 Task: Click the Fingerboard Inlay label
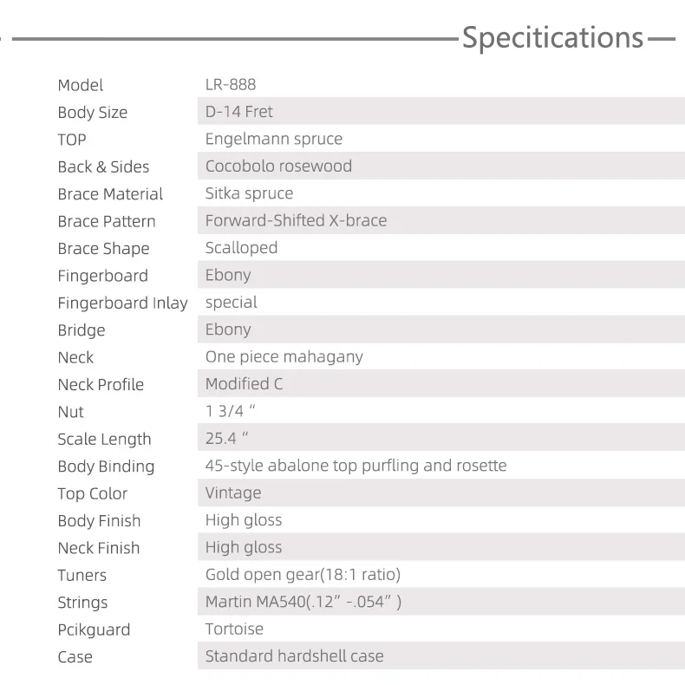pyautogui.click(x=122, y=303)
